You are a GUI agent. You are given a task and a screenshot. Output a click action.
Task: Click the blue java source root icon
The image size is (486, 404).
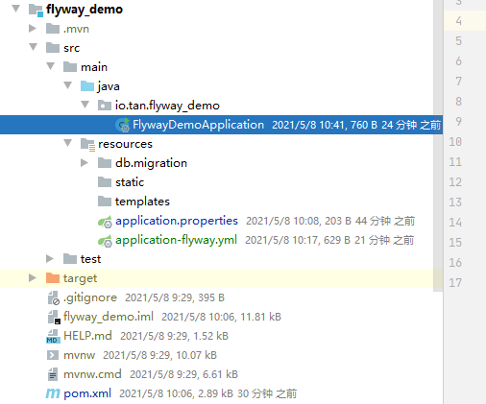(87, 86)
